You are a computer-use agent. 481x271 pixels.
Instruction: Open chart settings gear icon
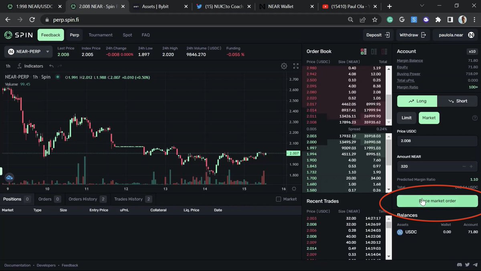point(284,66)
